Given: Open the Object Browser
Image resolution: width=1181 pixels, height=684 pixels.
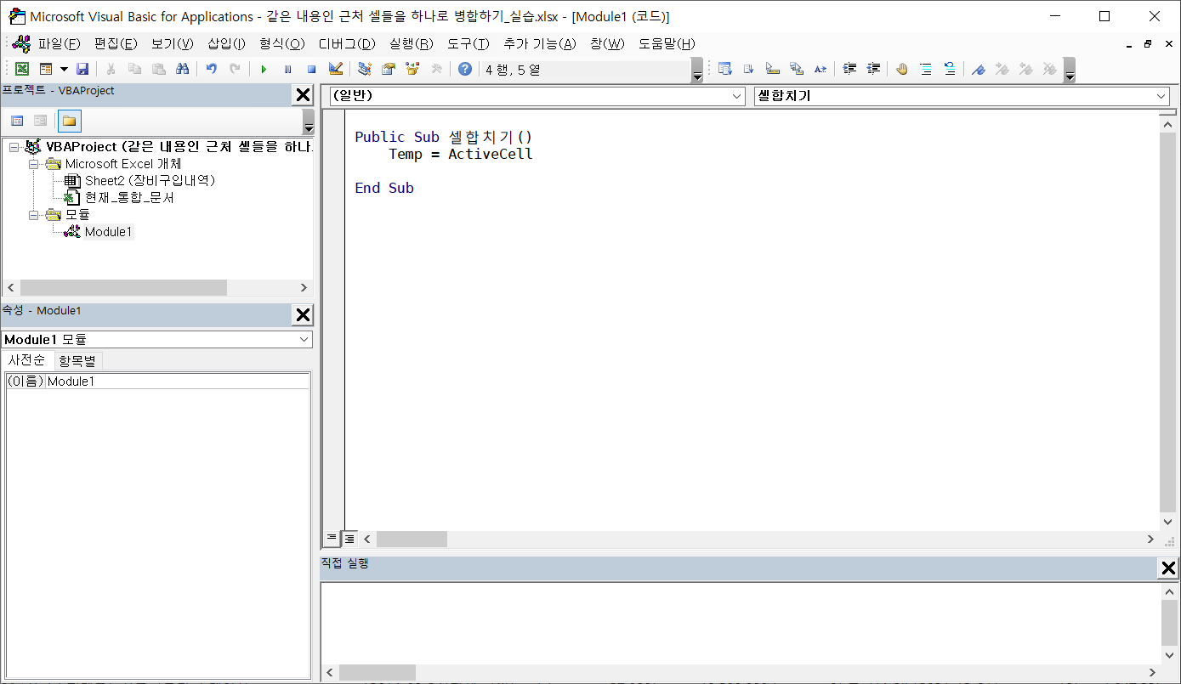Looking at the screenshot, I should 412,70.
